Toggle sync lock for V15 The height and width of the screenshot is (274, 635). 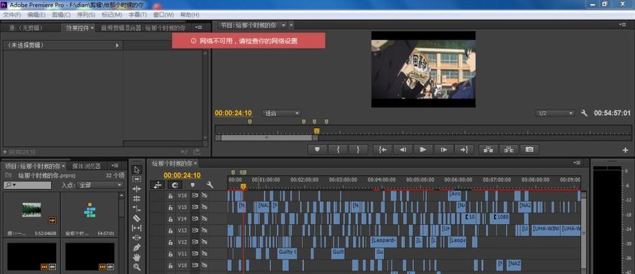(x=195, y=207)
